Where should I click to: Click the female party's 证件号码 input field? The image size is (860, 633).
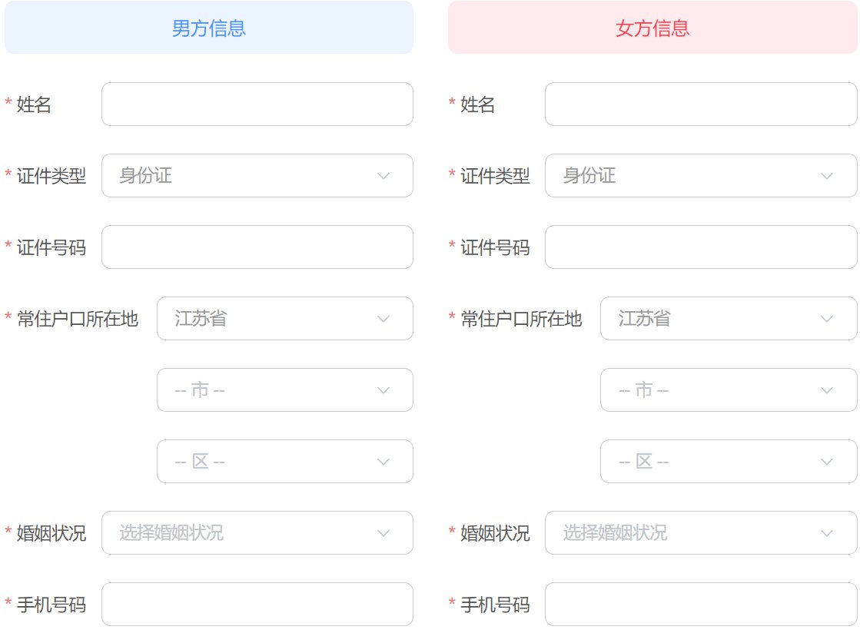coord(700,247)
